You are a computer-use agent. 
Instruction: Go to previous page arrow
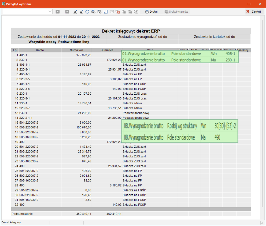(58, 11)
